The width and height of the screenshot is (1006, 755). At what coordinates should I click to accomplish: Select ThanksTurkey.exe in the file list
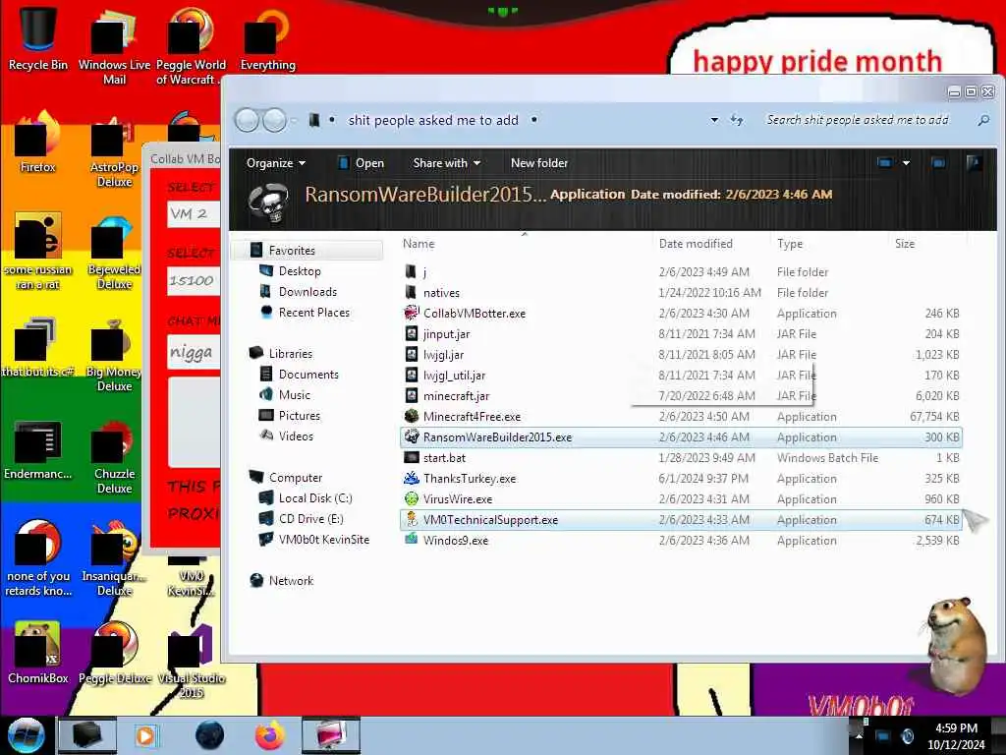click(x=681, y=479)
